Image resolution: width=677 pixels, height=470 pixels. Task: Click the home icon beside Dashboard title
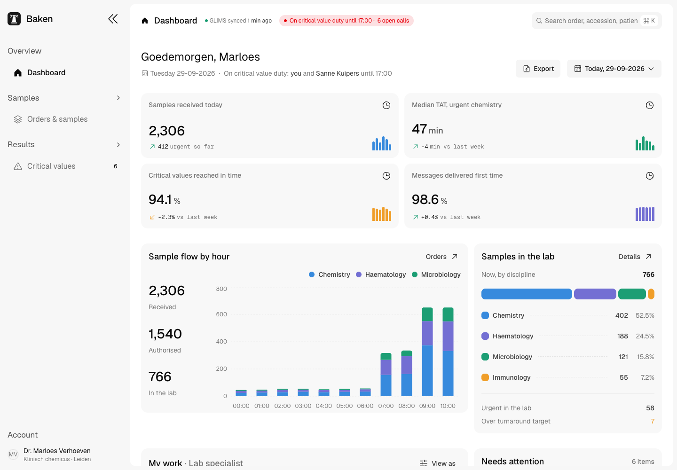pyautogui.click(x=145, y=21)
